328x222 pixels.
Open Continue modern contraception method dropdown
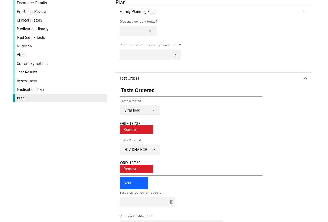click(150, 55)
